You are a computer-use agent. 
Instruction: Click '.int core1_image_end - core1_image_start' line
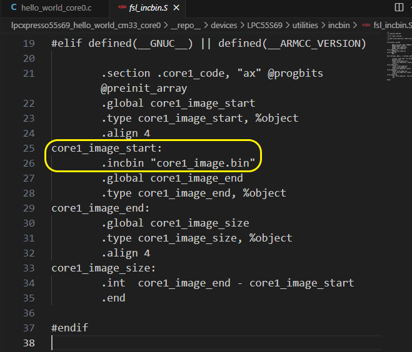[228, 283]
